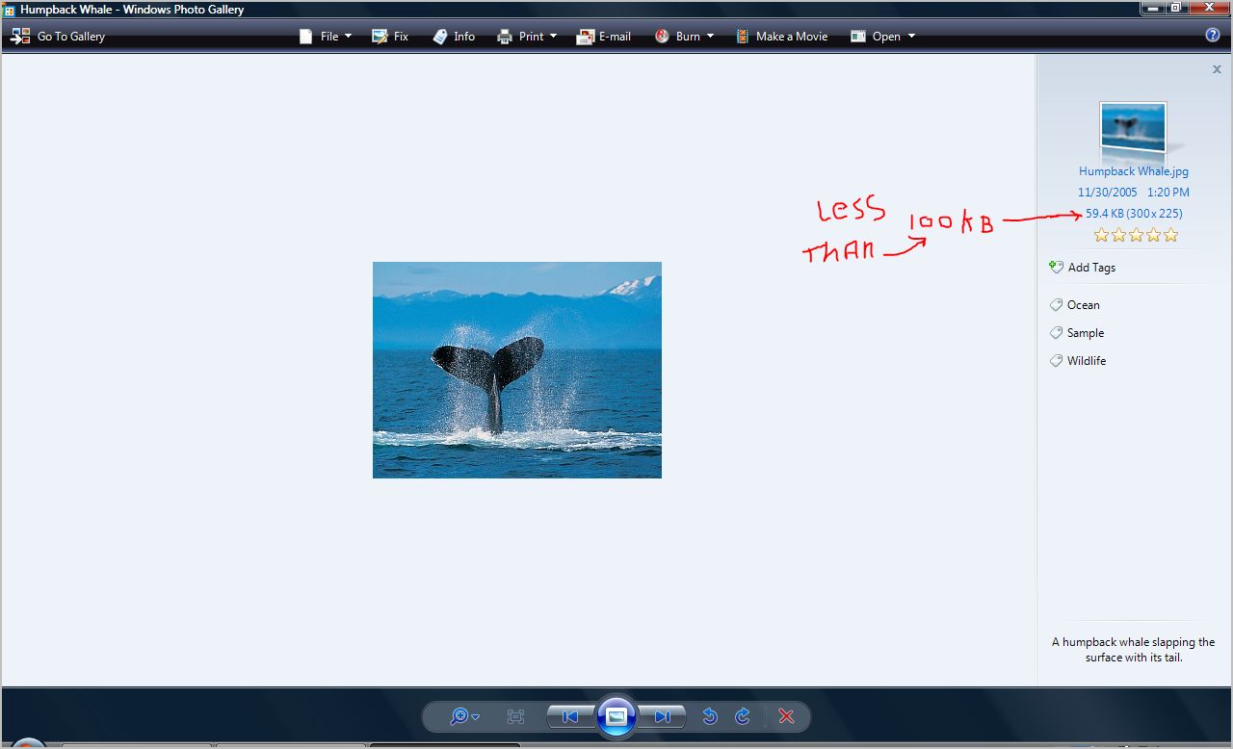Select the Ocean tag

pyautogui.click(x=1083, y=305)
